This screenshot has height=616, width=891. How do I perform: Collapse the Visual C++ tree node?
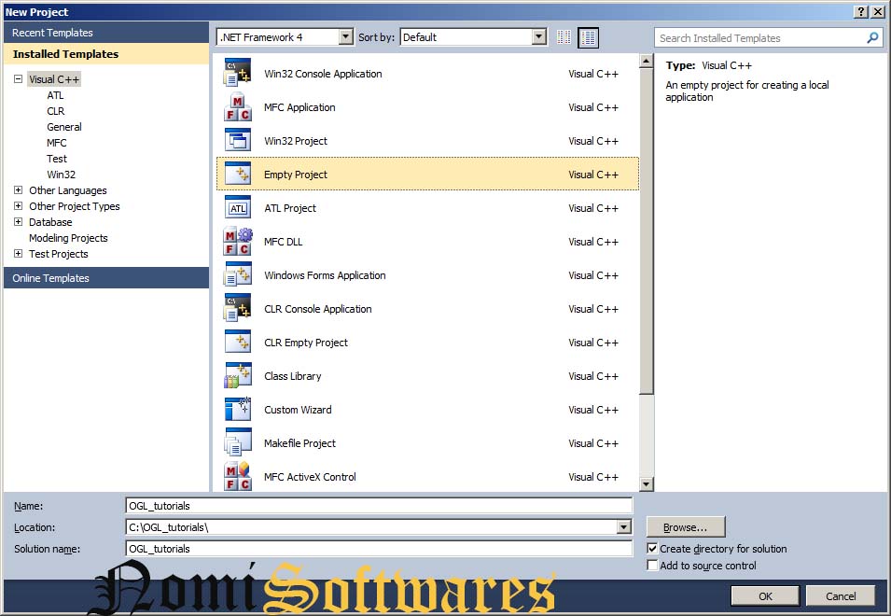point(18,79)
